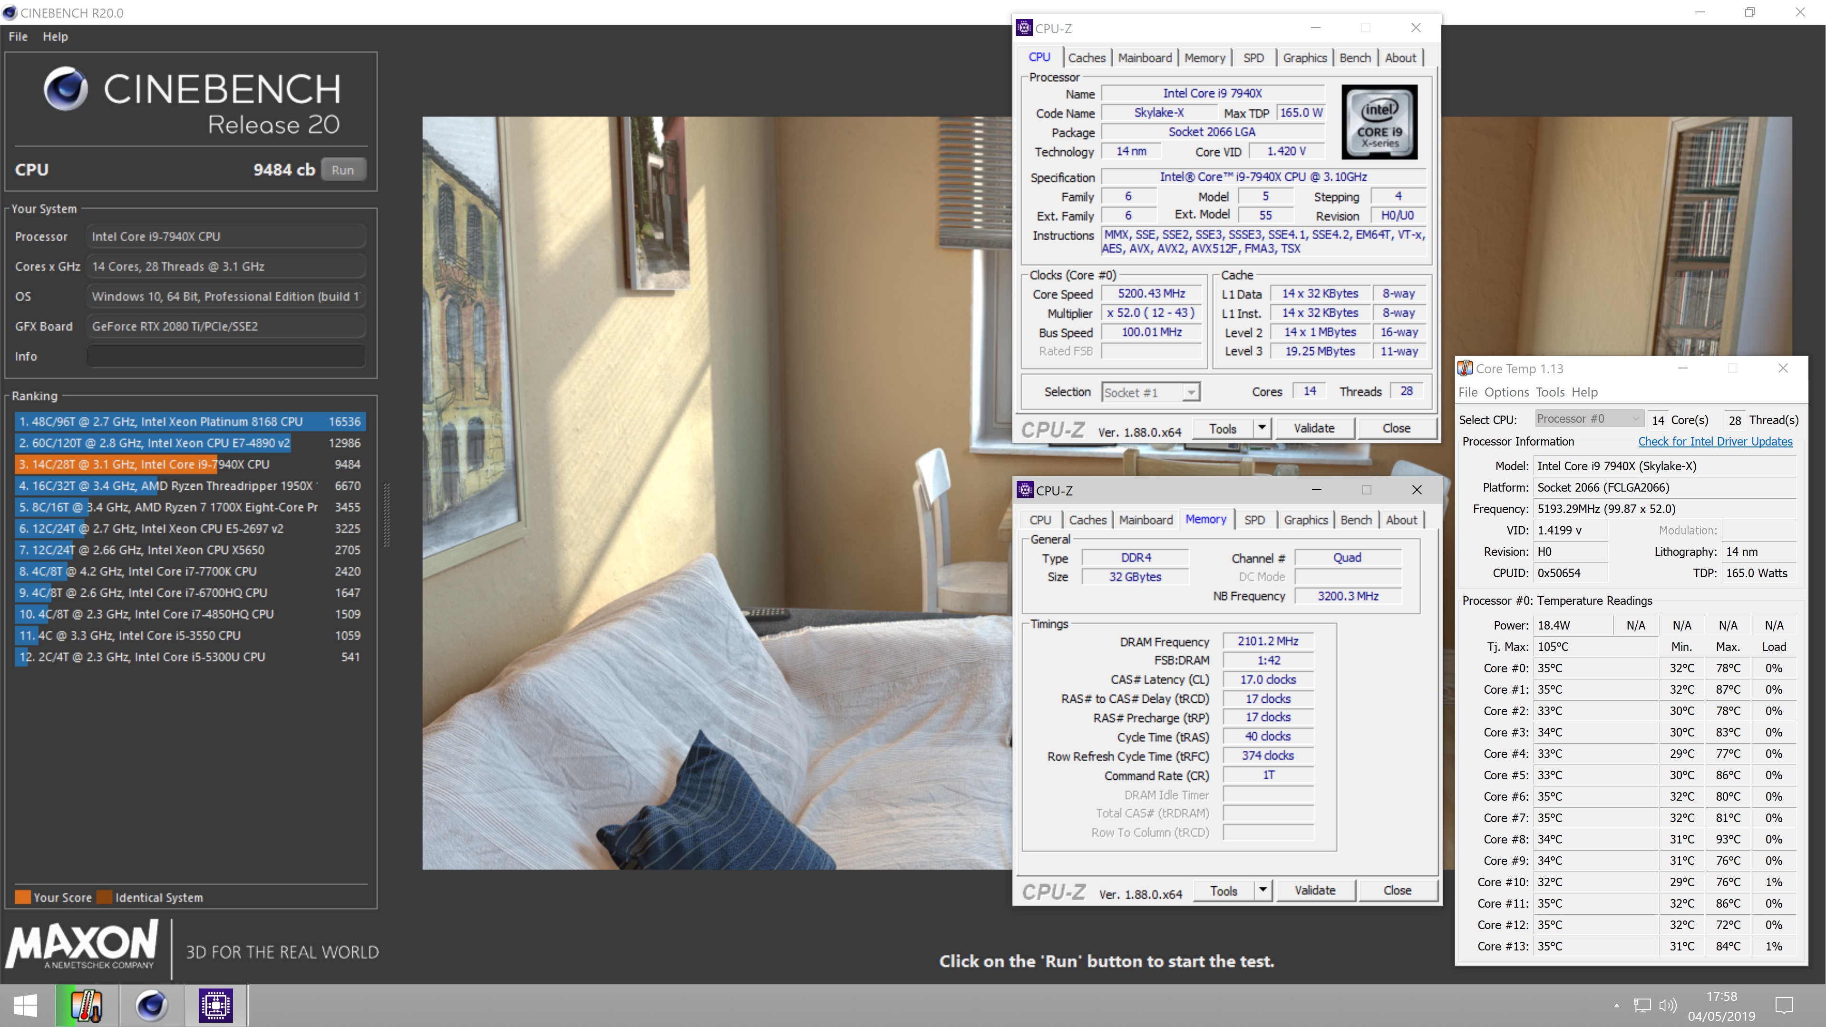
Task: Switch to Bench tab in upper CPU-Z
Action: tap(1355, 58)
